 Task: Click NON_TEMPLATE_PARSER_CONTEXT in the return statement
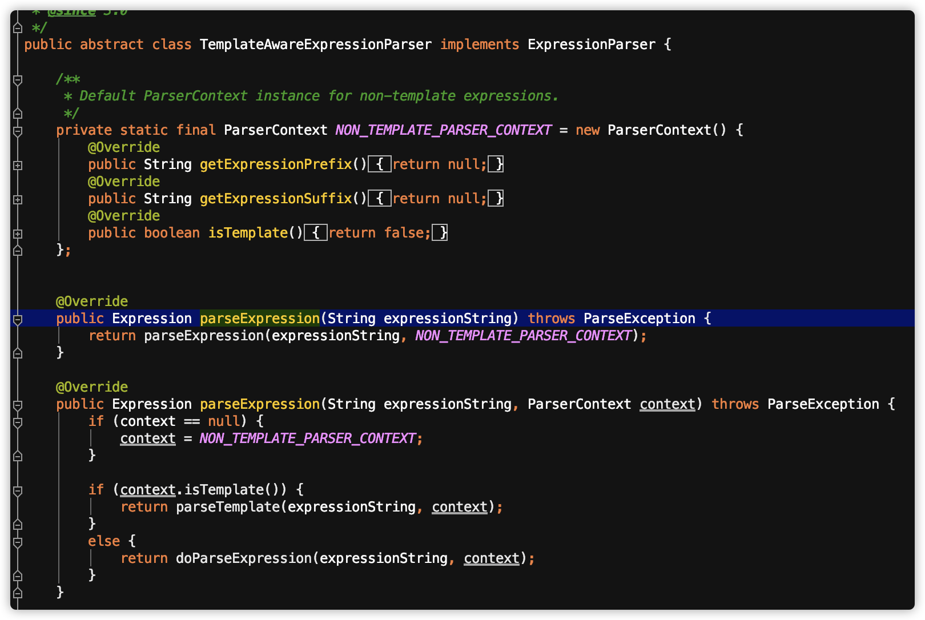pyautogui.click(x=524, y=336)
